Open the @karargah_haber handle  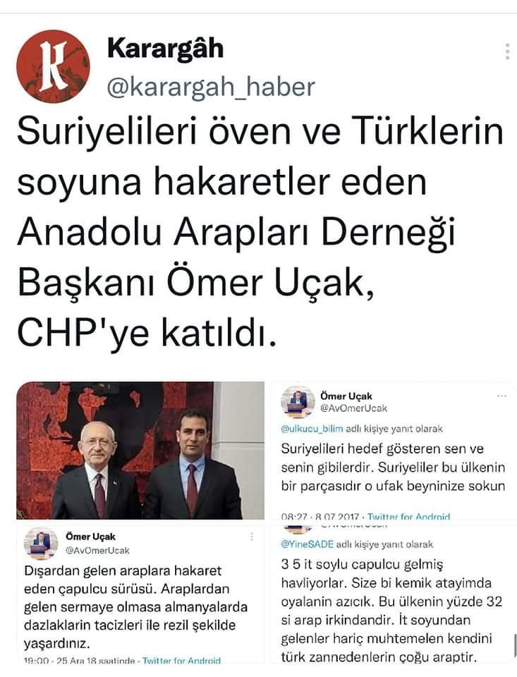[x=211, y=87]
